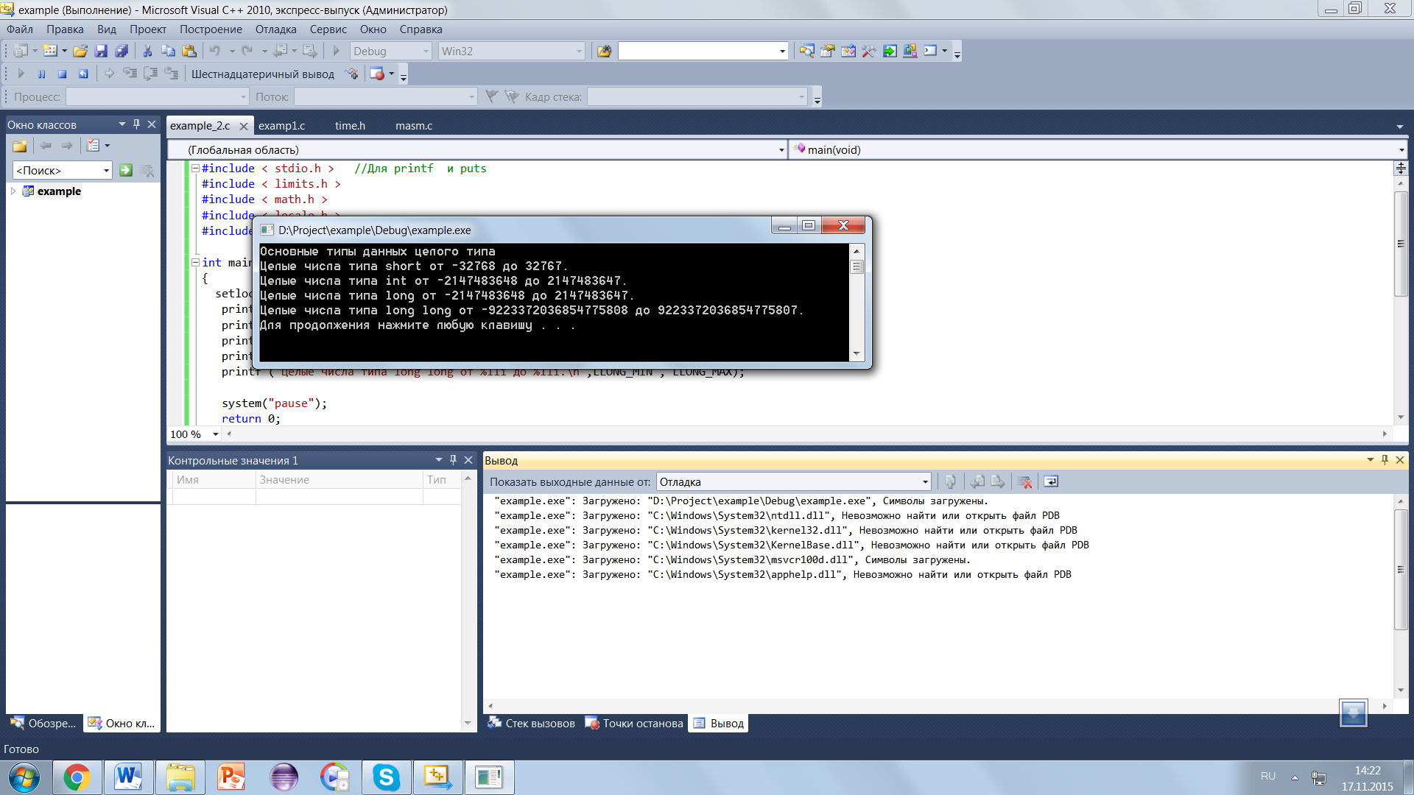
Task: Open the Properties window toolbar icon
Action: click(828, 51)
